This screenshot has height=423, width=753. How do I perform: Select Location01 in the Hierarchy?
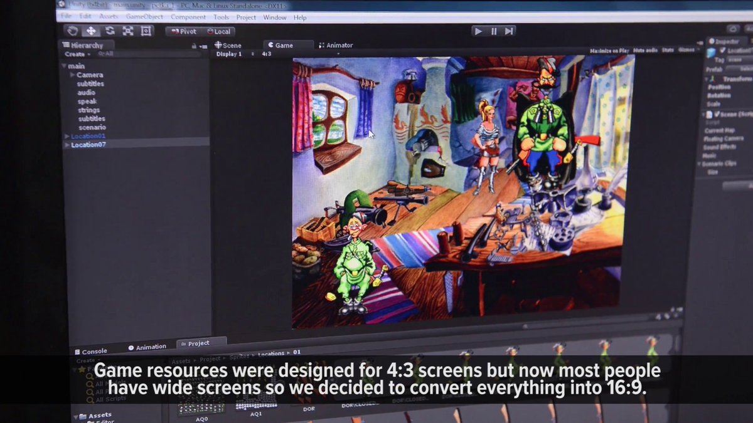pyautogui.click(x=88, y=136)
